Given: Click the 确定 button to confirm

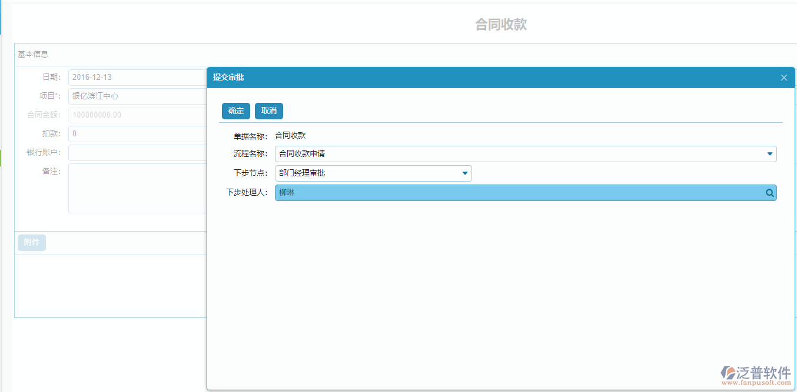Looking at the screenshot, I should point(235,110).
